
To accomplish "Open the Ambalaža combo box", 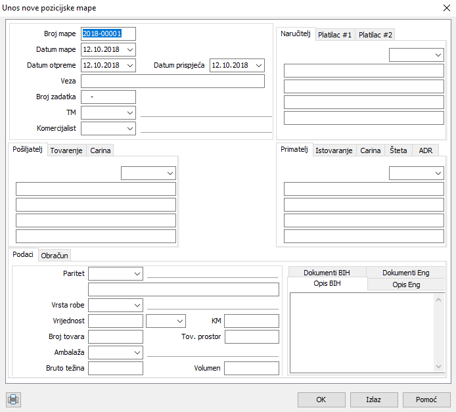I will pyautogui.click(x=137, y=352).
